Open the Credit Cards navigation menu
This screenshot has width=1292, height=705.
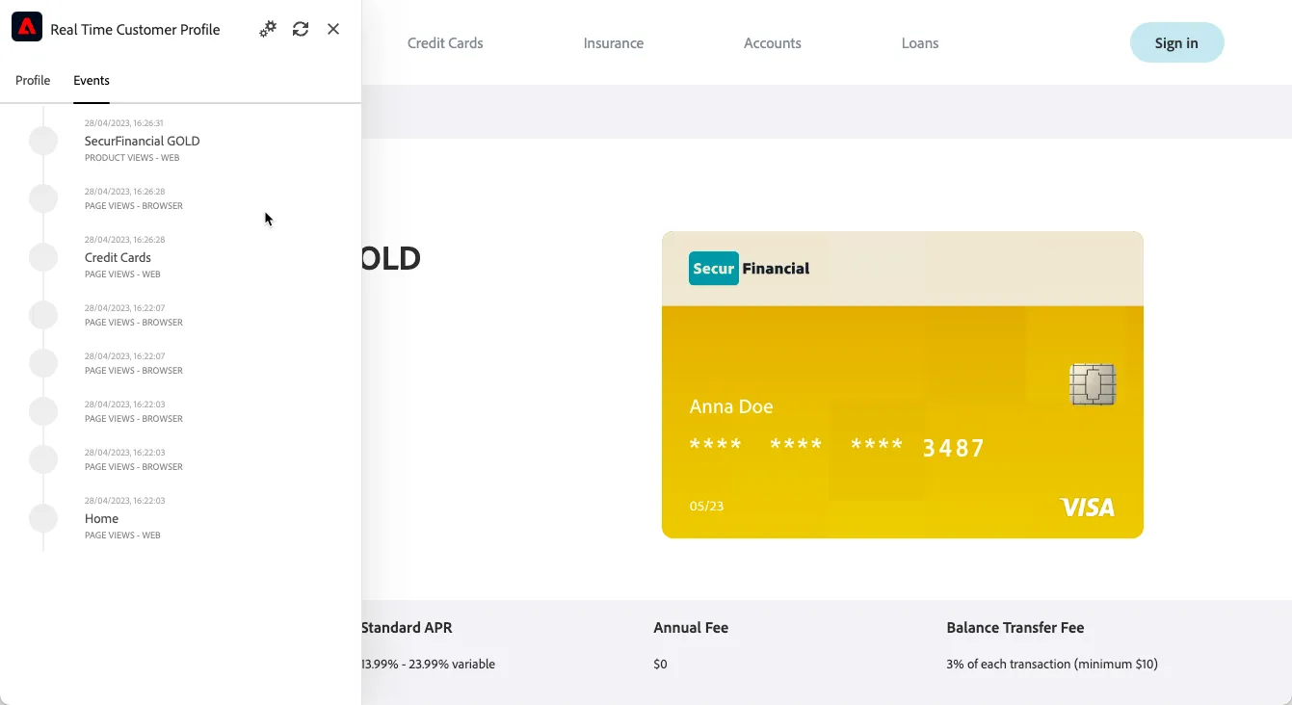point(445,43)
